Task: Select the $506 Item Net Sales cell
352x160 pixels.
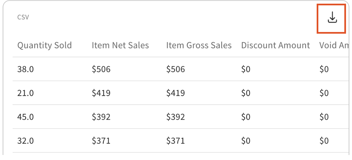Action: click(101, 69)
